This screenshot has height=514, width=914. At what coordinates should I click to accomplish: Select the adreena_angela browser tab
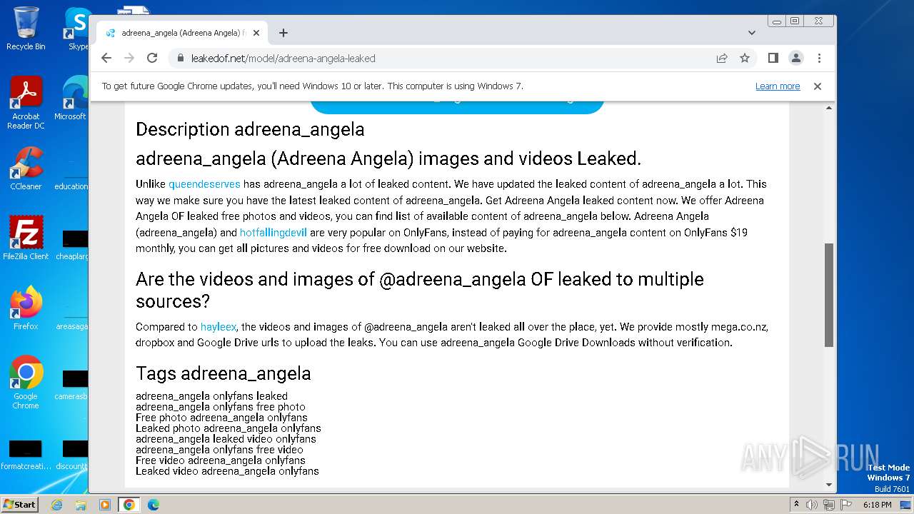(x=182, y=33)
